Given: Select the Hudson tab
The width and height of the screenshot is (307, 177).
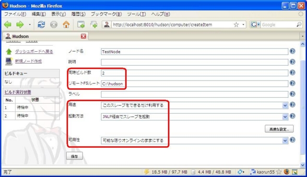Looking at the screenshot, I should (45, 36).
